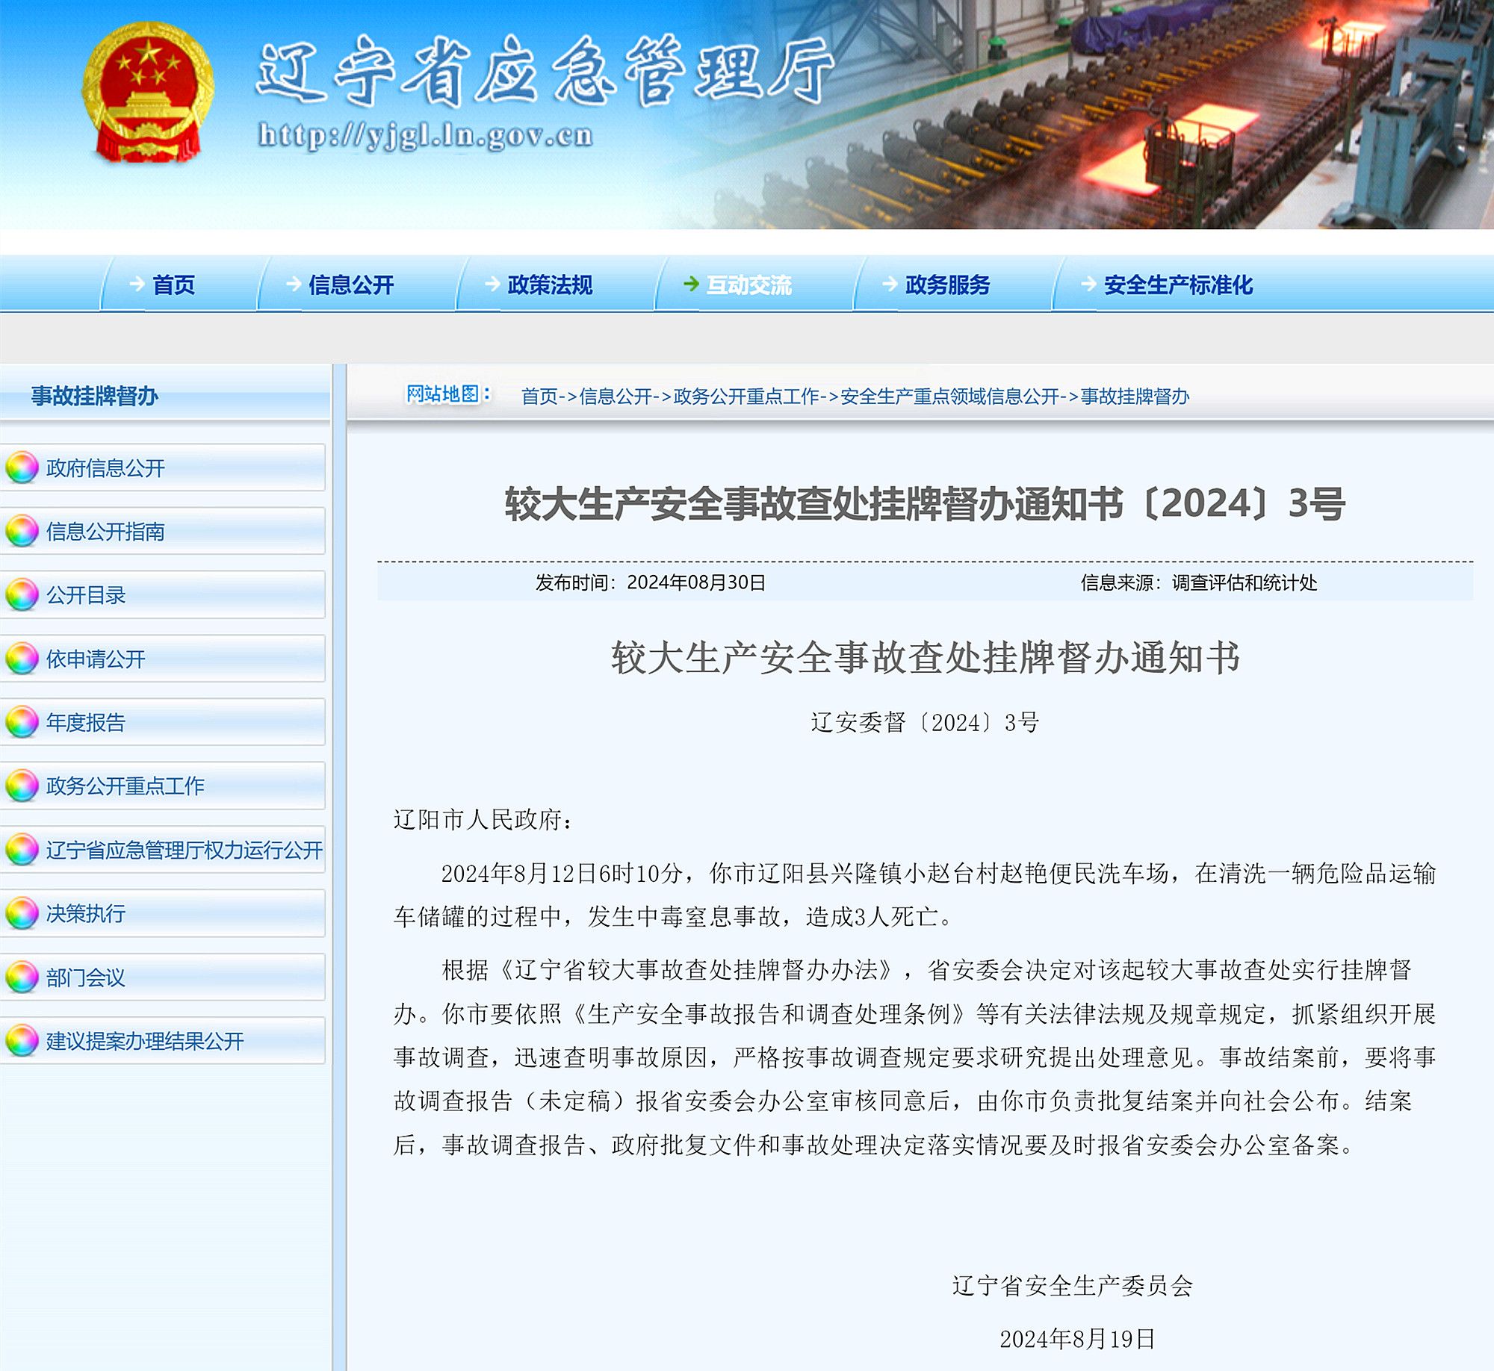Click the 网站地图 label
The width and height of the screenshot is (1494, 1371).
pyautogui.click(x=448, y=394)
